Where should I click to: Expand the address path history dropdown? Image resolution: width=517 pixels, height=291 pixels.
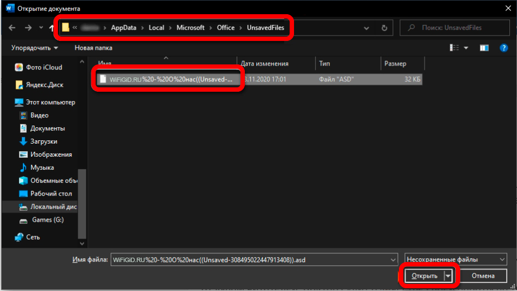(x=366, y=28)
